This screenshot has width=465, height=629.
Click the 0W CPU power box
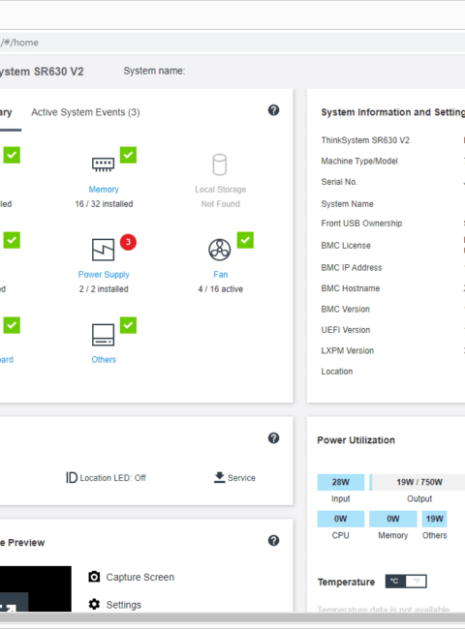coord(341,519)
